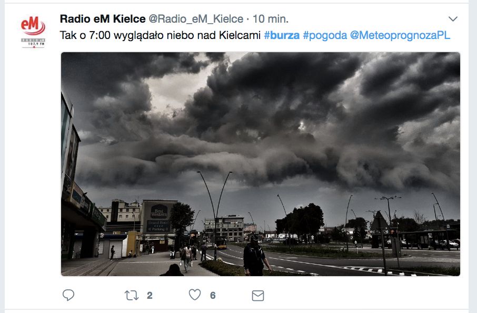The image size is (477, 313).
Task: Open the Radio eM Kielce profile name
Action: point(103,19)
